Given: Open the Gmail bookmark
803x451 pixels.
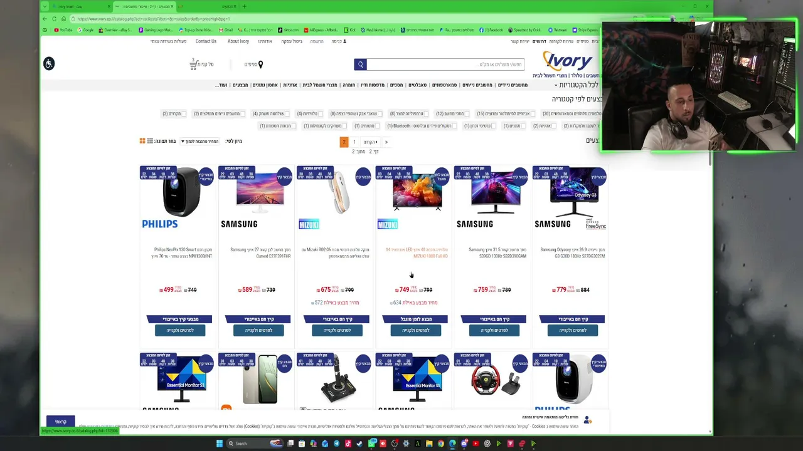Looking at the screenshot, I should (226, 30).
